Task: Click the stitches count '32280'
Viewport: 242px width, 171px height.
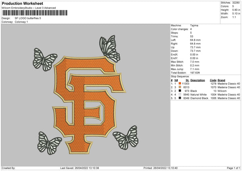Action: click(236, 3)
